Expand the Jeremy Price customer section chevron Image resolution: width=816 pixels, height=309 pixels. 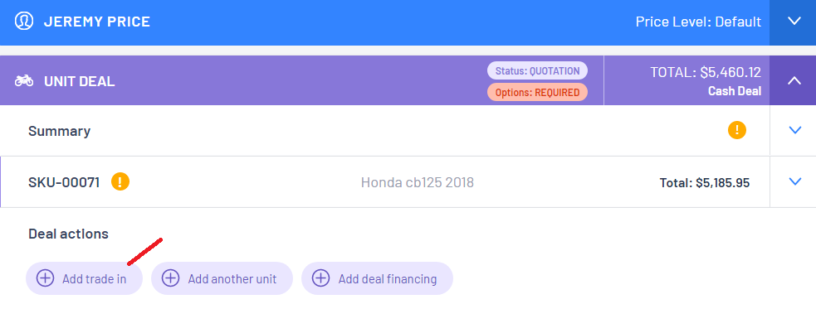pyautogui.click(x=793, y=22)
